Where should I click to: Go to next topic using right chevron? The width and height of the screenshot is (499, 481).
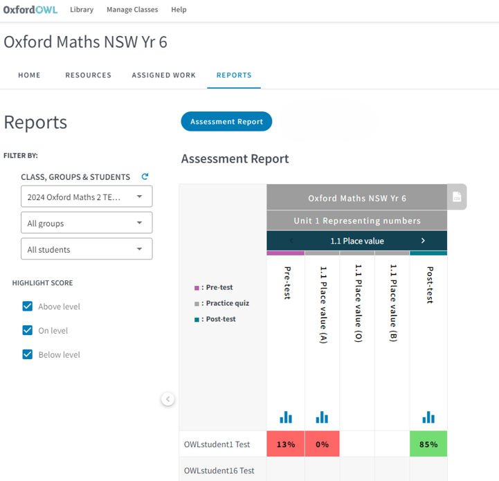[423, 241]
